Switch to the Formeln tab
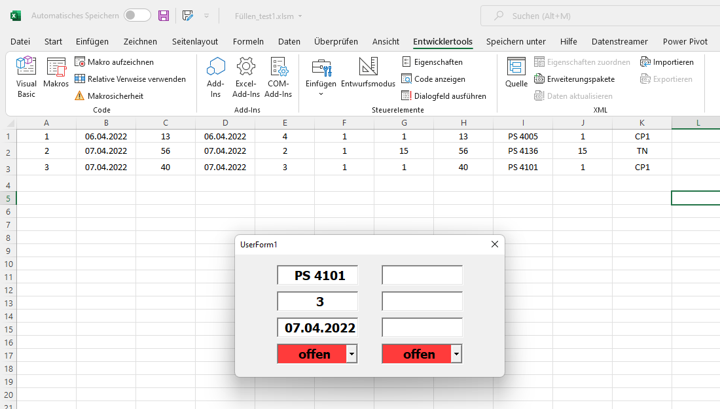 point(249,41)
